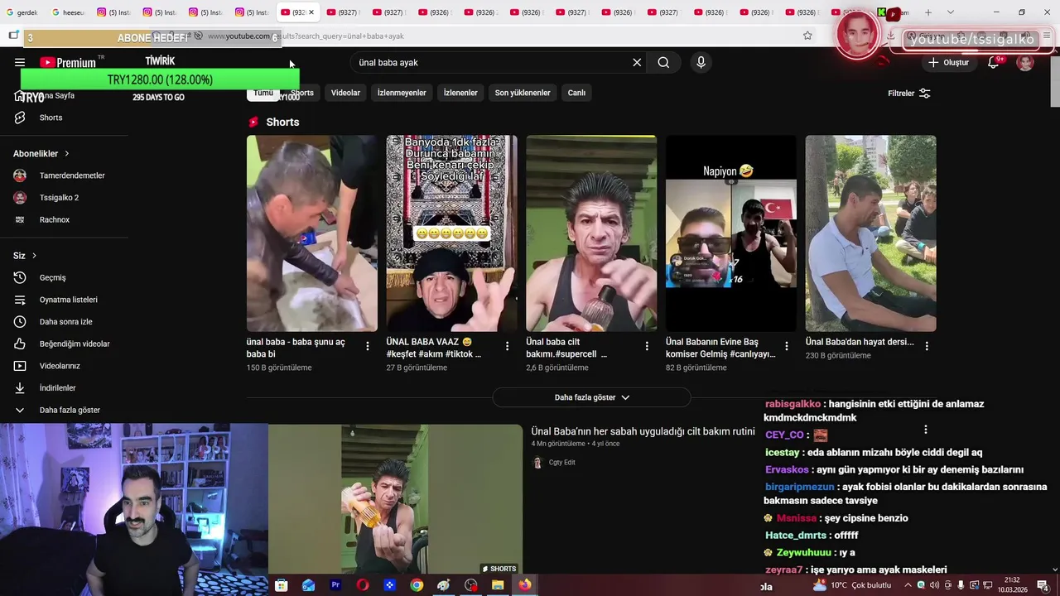1060x596 pixels.
Task: Open Chrome from the taskbar
Action: [x=417, y=585]
